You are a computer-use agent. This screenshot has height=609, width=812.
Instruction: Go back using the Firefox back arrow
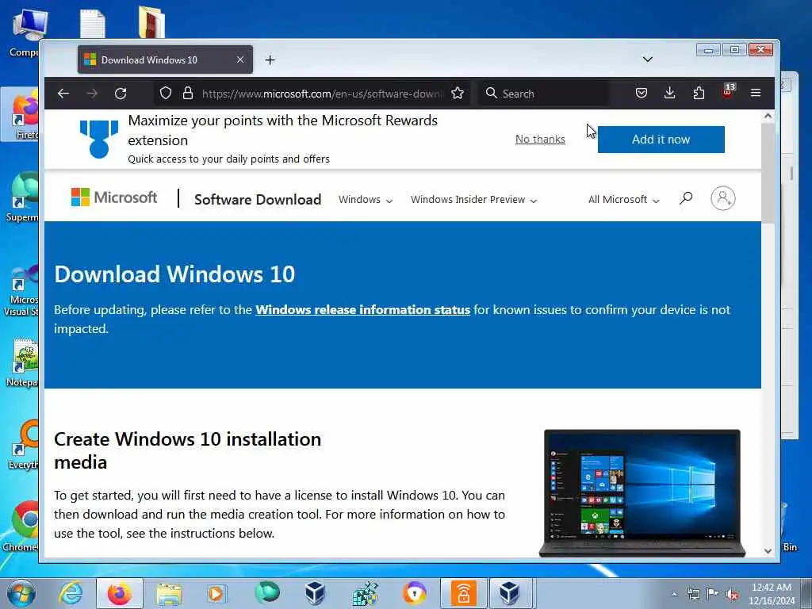point(63,94)
